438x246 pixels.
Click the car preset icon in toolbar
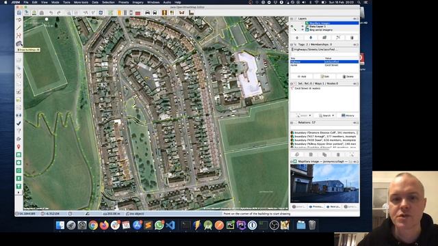pos(148,13)
